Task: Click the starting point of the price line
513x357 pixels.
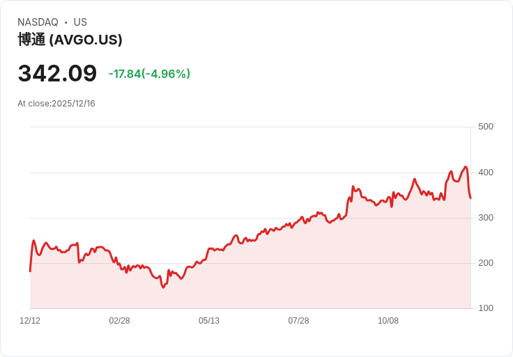Action: tap(30, 271)
